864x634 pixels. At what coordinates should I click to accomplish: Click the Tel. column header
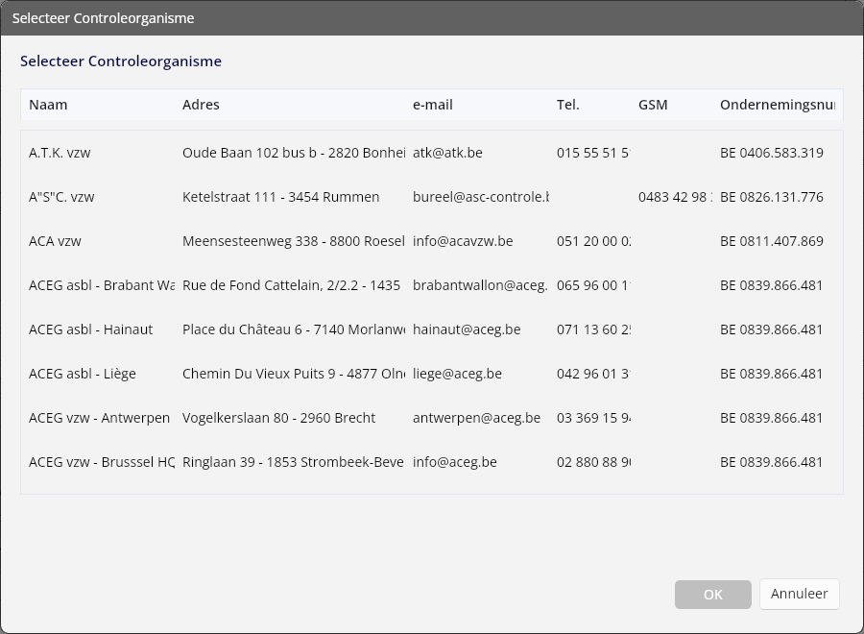tap(567, 105)
